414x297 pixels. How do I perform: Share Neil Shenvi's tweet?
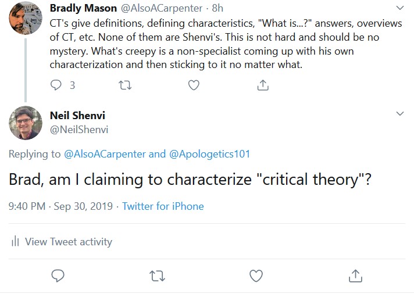click(x=355, y=275)
